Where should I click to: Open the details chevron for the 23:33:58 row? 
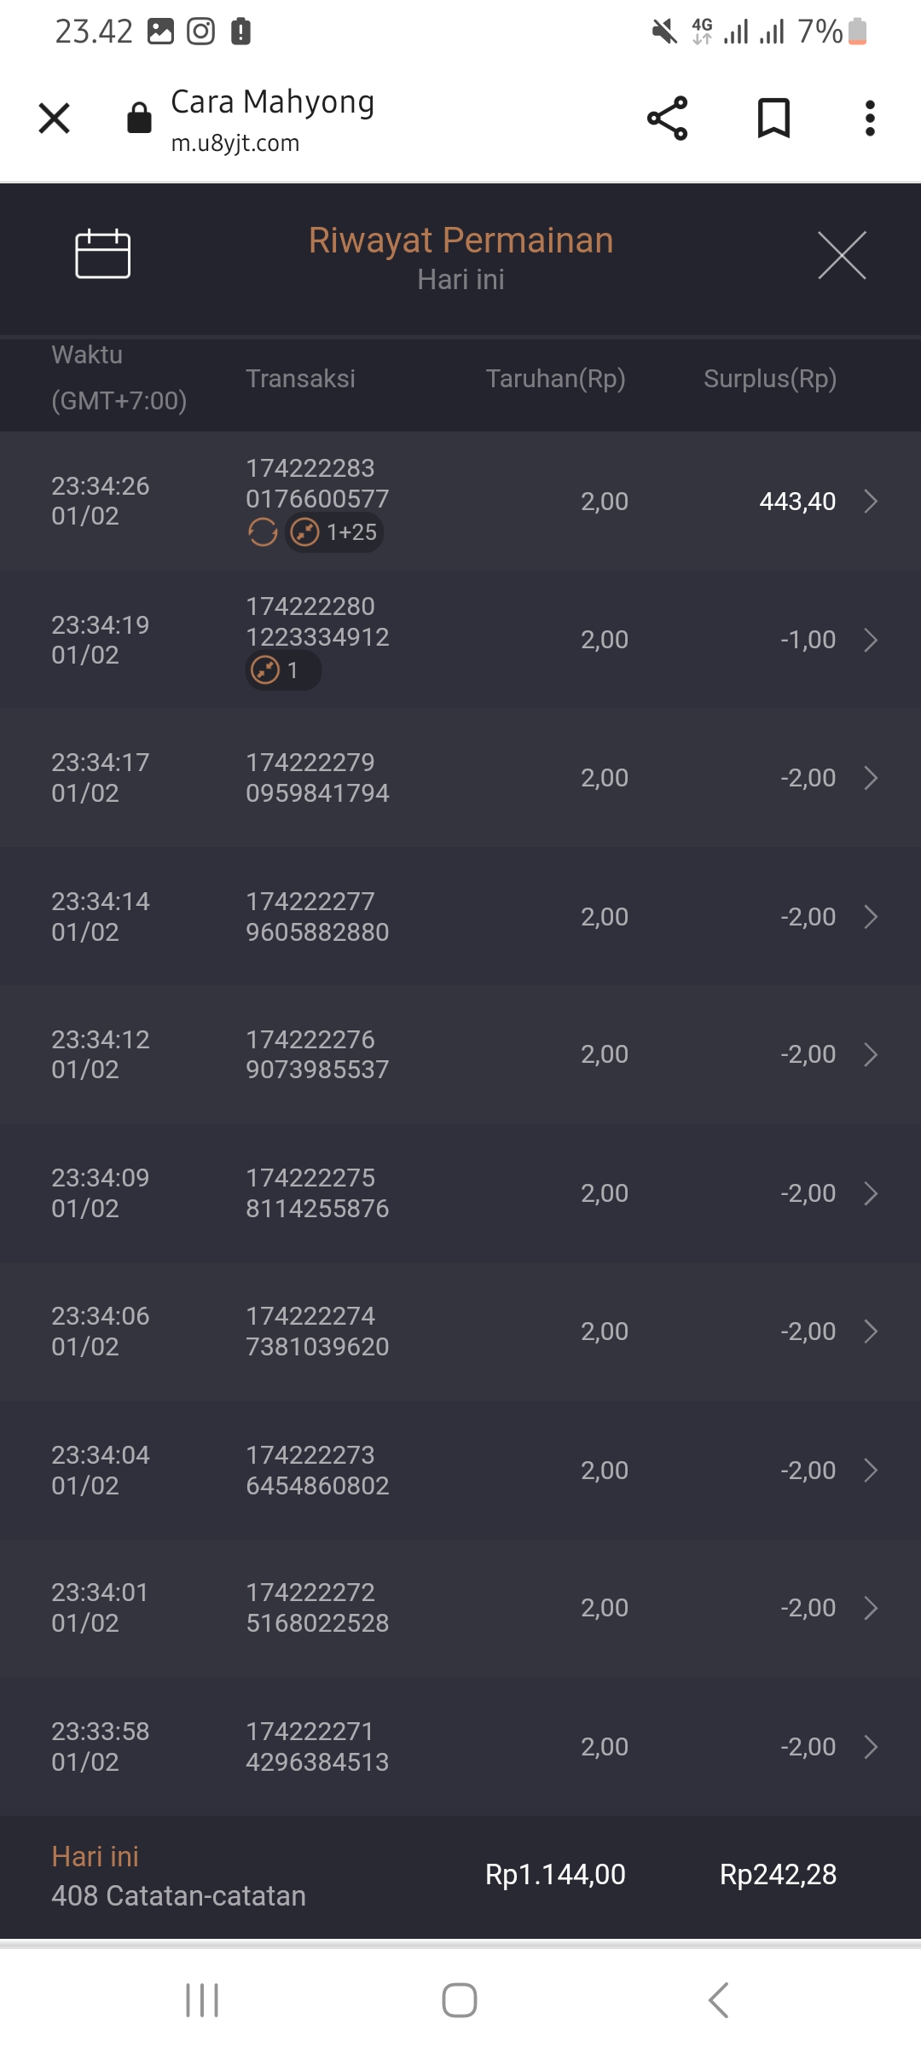click(x=871, y=1747)
